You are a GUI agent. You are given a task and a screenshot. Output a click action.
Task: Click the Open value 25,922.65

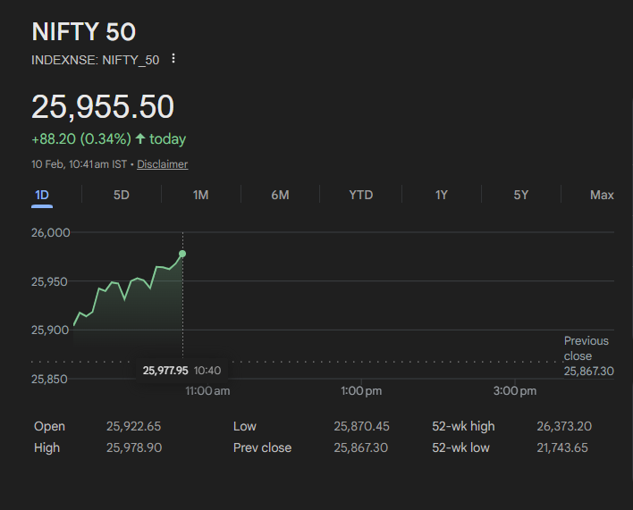click(133, 426)
